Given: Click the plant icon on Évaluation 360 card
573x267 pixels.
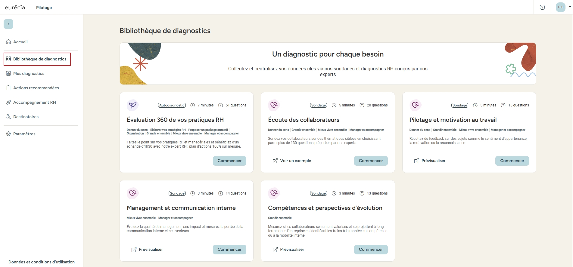Looking at the screenshot, I should pyautogui.click(x=132, y=105).
